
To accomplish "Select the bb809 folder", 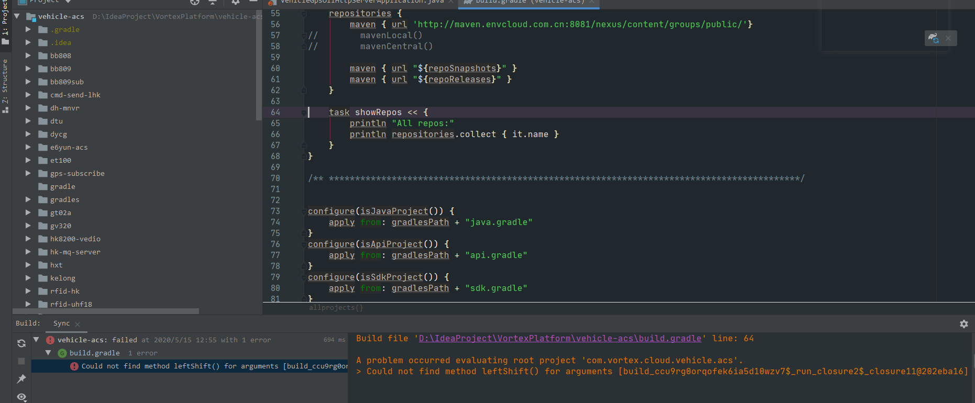I will pyautogui.click(x=61, y=69).
